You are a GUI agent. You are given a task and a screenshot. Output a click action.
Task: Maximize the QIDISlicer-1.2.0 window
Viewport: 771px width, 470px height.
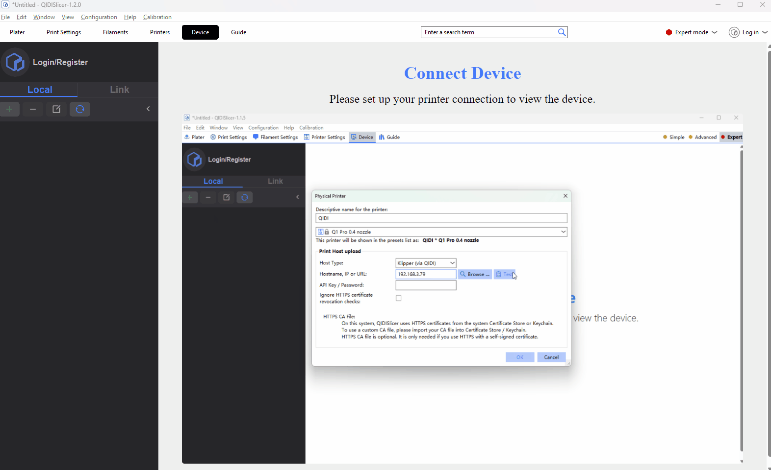[x=740, y=5]
